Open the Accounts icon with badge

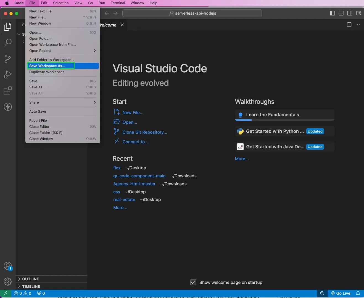click(x=8, y=266)
